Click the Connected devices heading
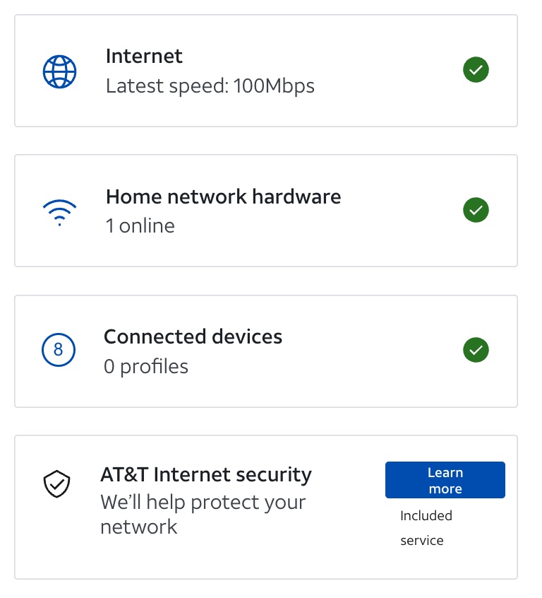 193,336
